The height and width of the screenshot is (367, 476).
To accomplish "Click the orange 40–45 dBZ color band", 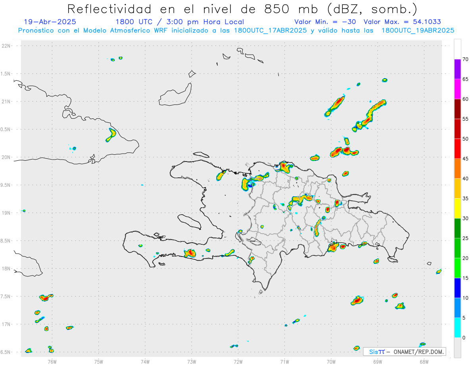I will (x=457, y=169).
